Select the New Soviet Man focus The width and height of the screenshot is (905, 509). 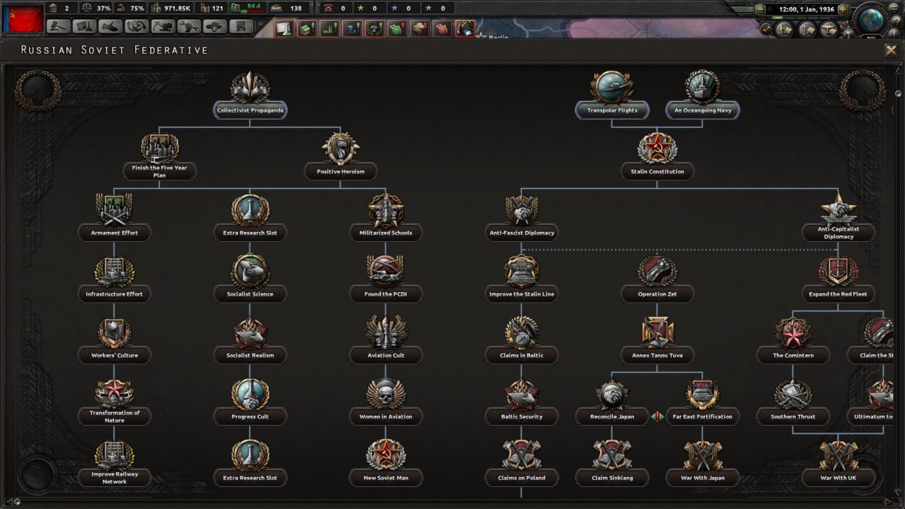386,460
